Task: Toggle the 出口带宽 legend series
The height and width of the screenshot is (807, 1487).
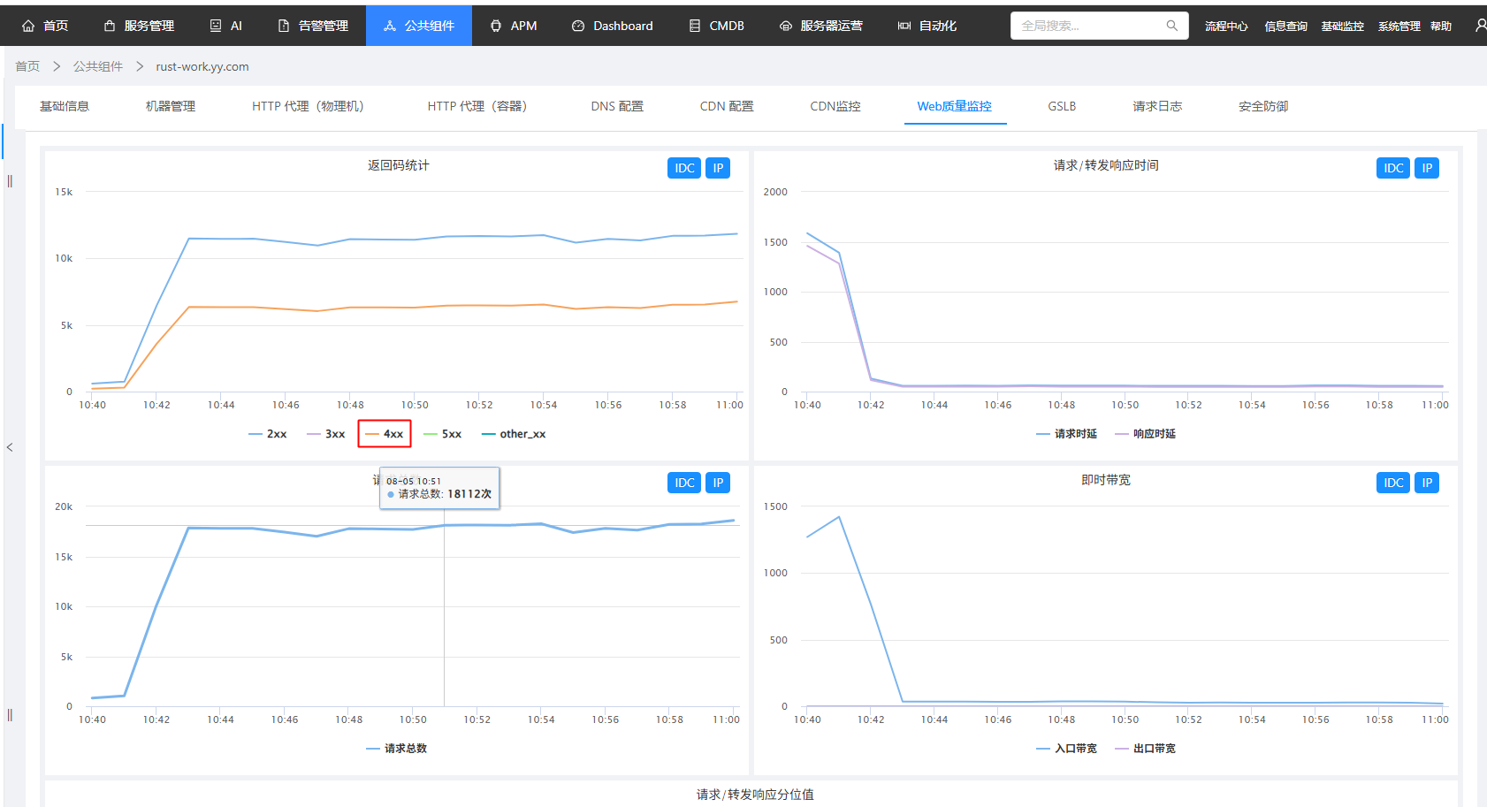Action: [1146, 749]
